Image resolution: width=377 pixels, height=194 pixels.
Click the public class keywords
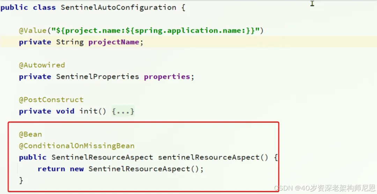28,7
